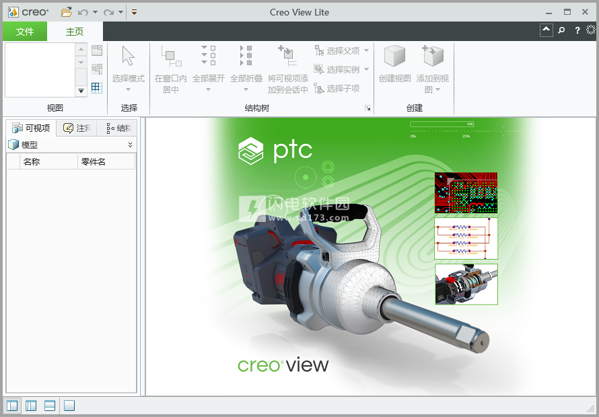Open help with the question mark icon
599x417 pixels.
click(x=577, y=30)
